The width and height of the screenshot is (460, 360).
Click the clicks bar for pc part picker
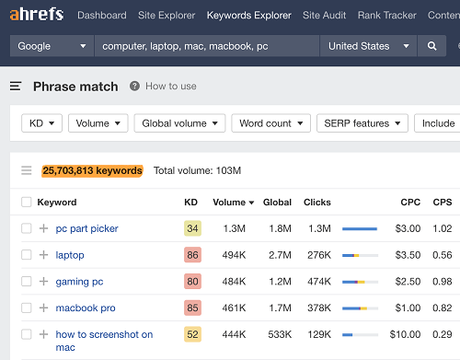[x=360, y=228]
